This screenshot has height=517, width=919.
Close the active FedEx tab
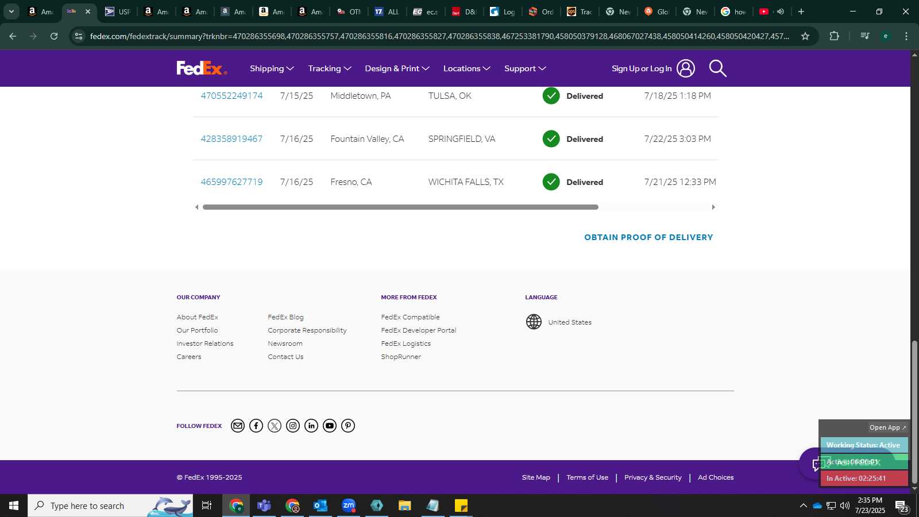[x=88, y=11]
